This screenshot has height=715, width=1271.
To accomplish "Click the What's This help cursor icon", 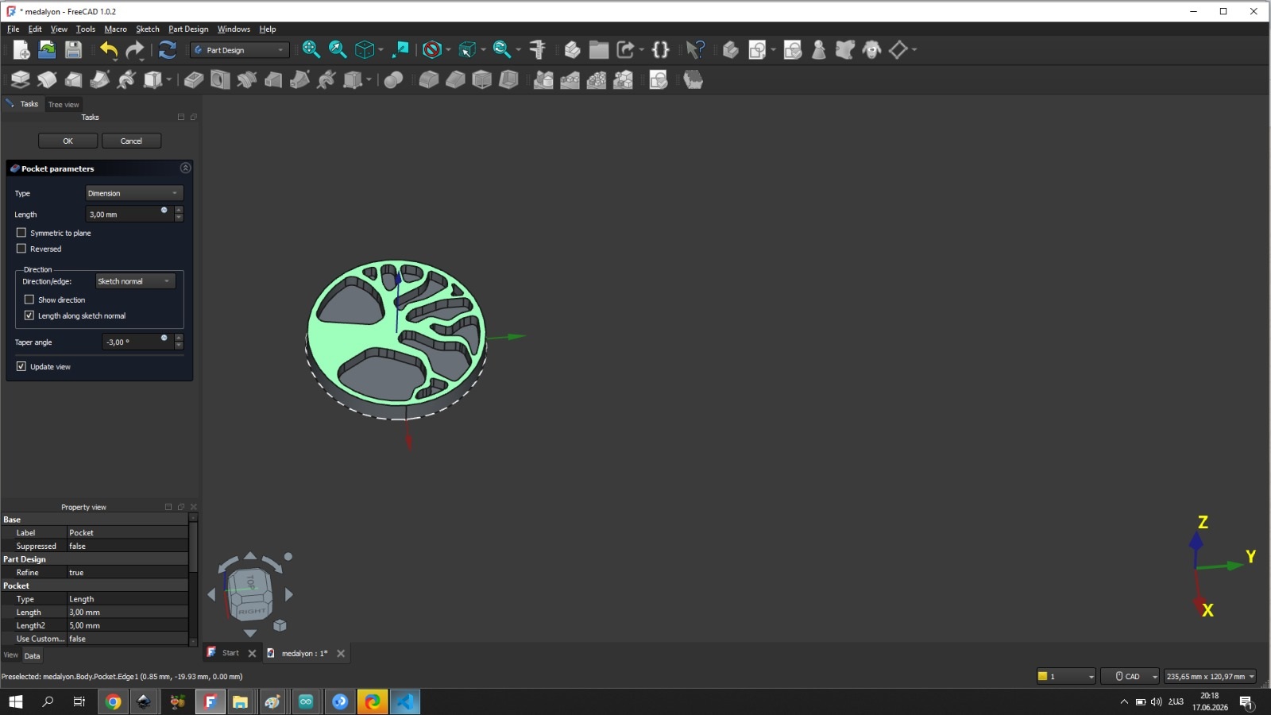I will [695, 50].
